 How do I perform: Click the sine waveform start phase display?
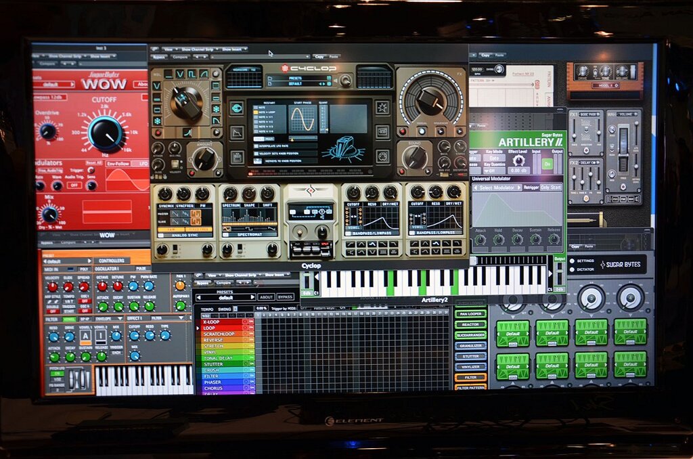coord(303,118)
